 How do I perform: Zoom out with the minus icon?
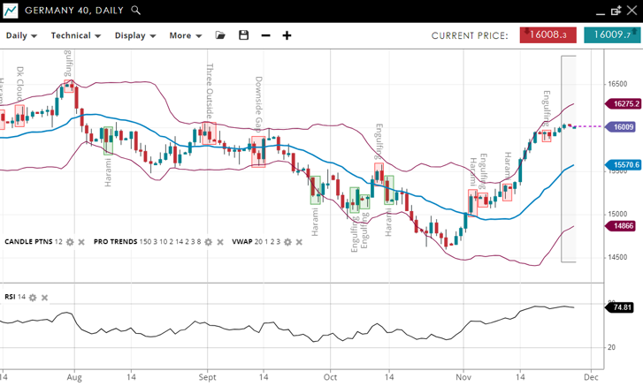[x=265, y=35]
